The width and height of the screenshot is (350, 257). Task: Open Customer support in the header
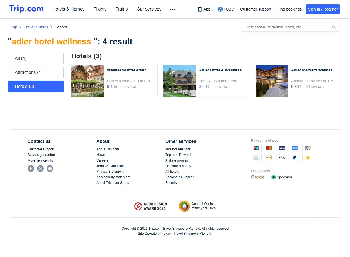[256, 9]
